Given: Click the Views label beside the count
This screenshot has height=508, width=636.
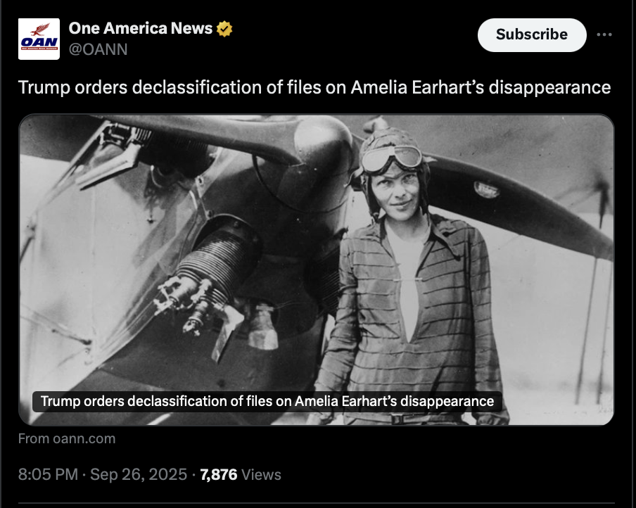Looking at the screenshot, I should (261, 474).
